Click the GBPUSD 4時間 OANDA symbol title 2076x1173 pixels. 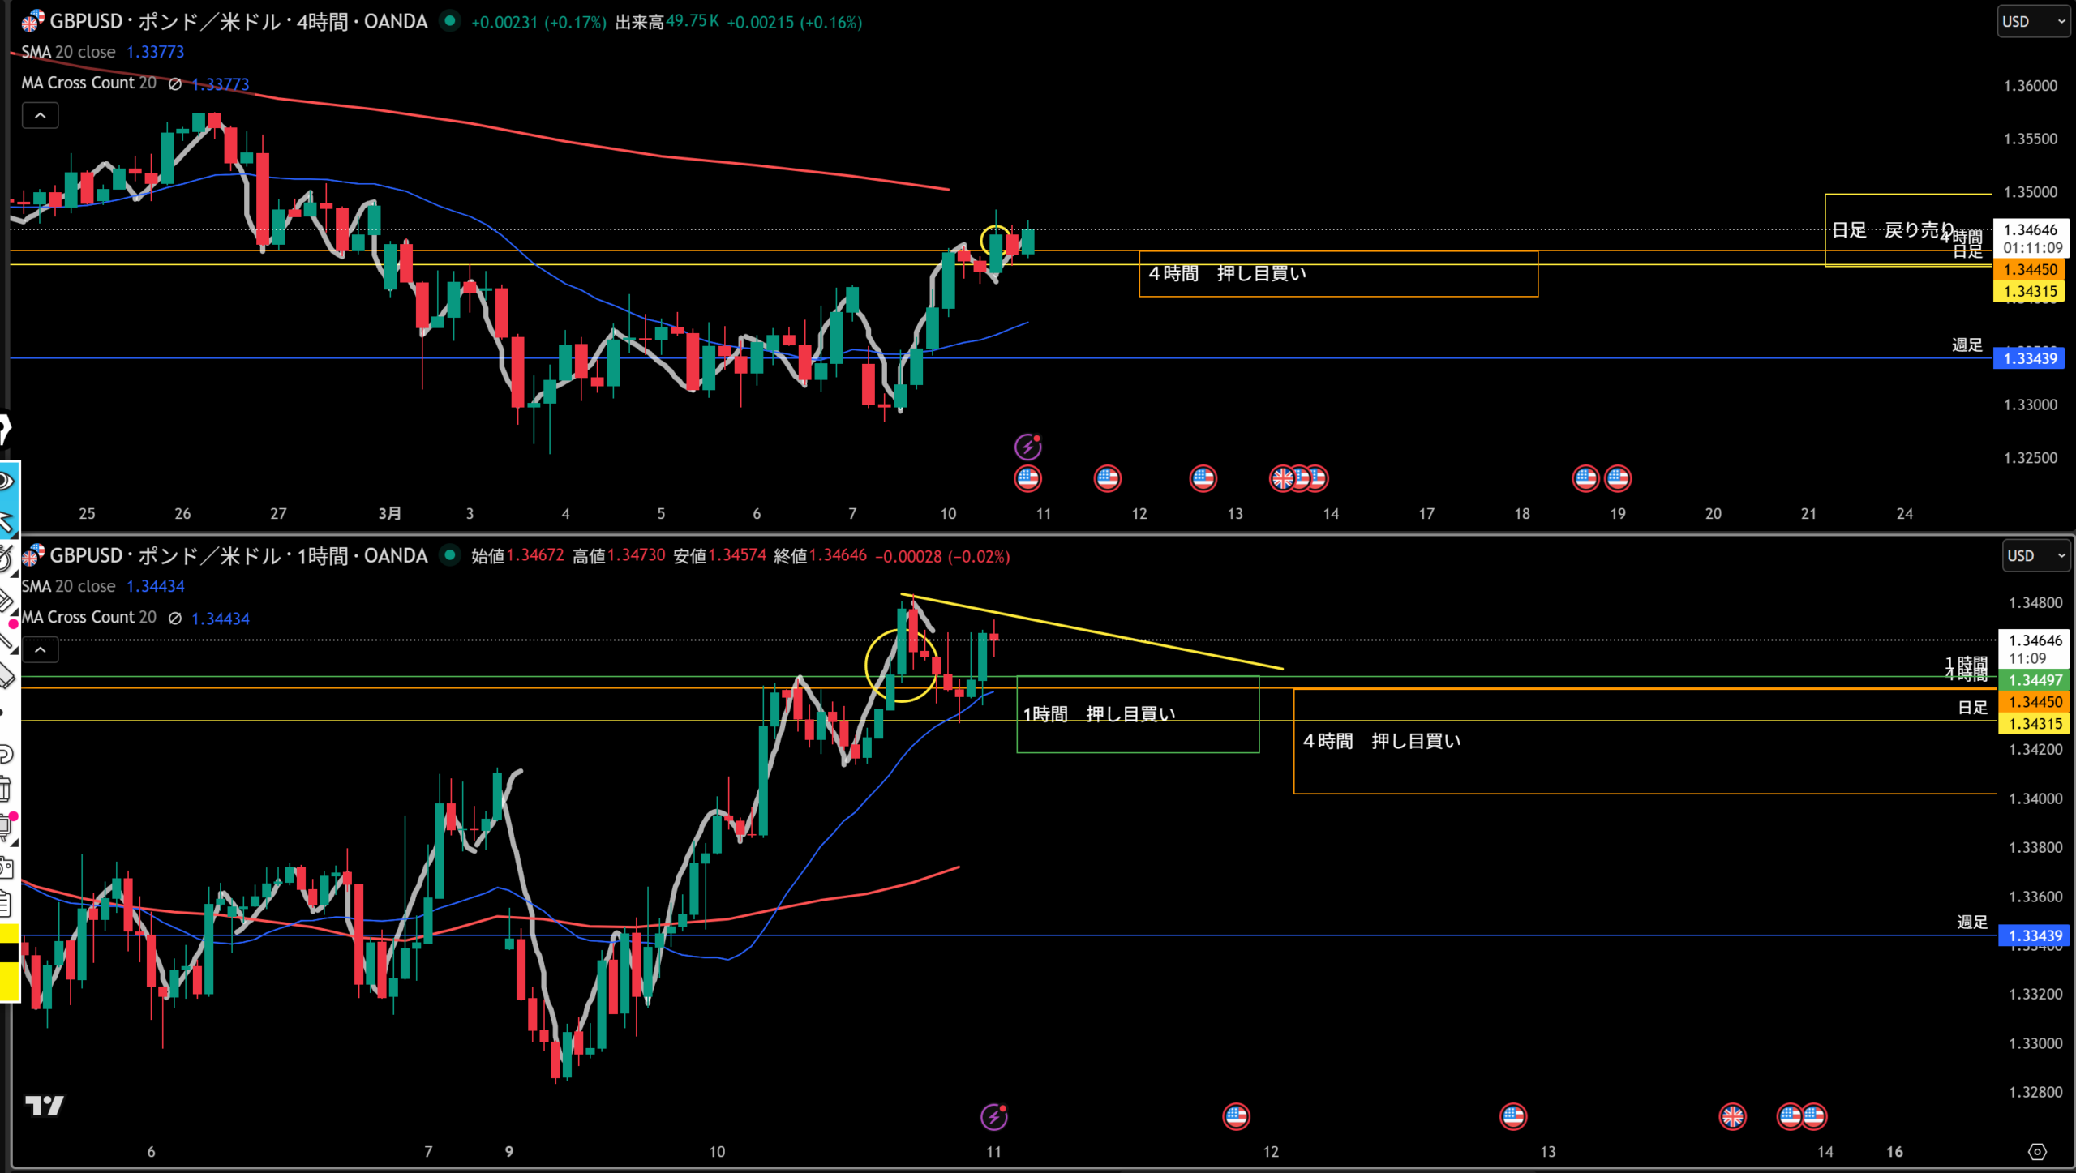[238, 22]
